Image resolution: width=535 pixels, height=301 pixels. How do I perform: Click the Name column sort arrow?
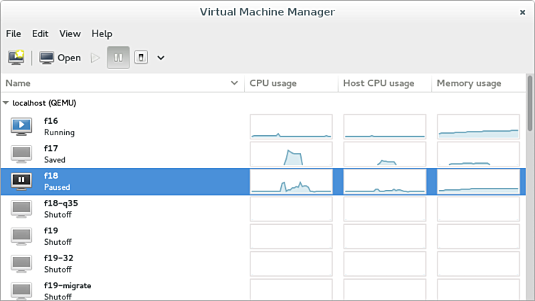point(235,83)
